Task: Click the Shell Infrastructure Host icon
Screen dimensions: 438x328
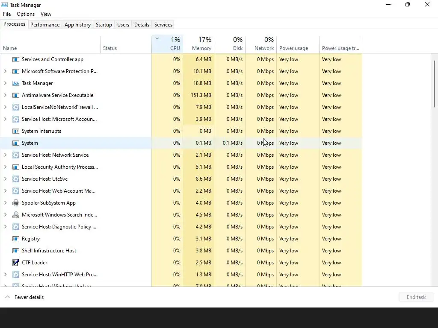Action: pos(16,251)
